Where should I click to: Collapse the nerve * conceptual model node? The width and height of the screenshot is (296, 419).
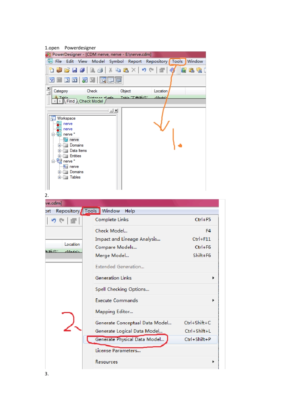point(53,134)
